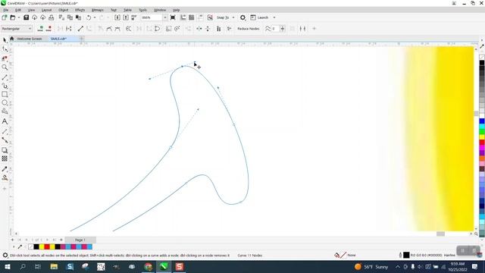
Task: Click the Reduce Nodes button
Action: pyautogui.click(x=249, y=29)
